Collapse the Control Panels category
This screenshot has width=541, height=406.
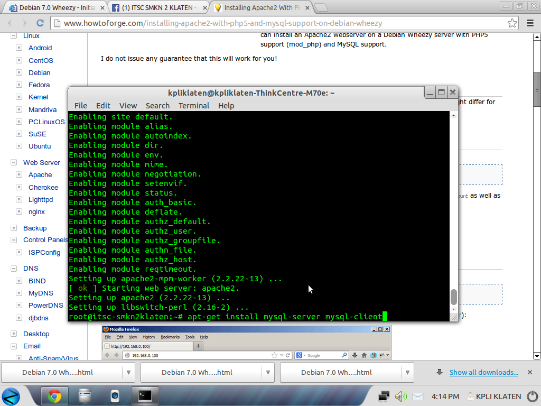click(14, 240)
